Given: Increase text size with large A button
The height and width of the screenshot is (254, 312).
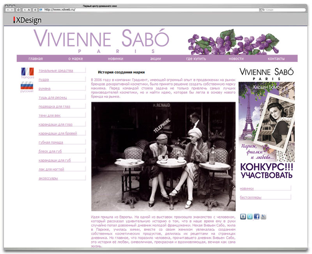Looking at the screenshot, I should point(29,9).
